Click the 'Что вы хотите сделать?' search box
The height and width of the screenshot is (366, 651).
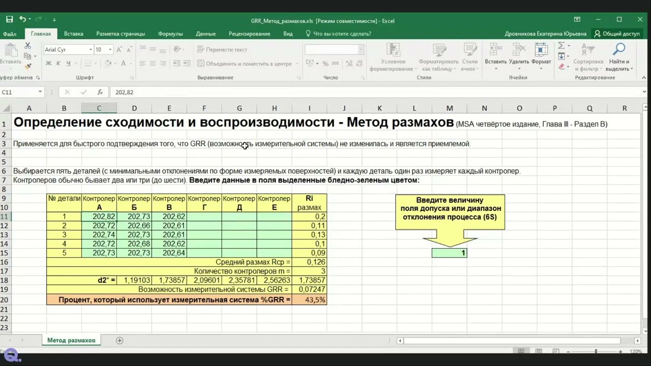tap(338, 34)
